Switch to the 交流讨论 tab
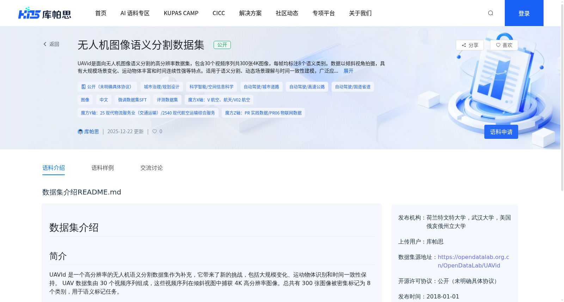The width and height of the screenshot is (564, 302). (x=152, y=168)
